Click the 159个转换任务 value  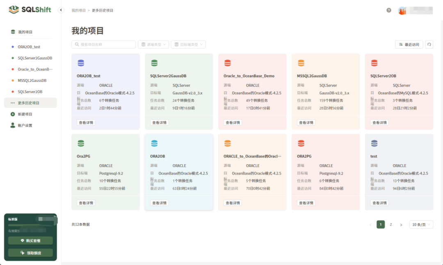click(331, 100)
